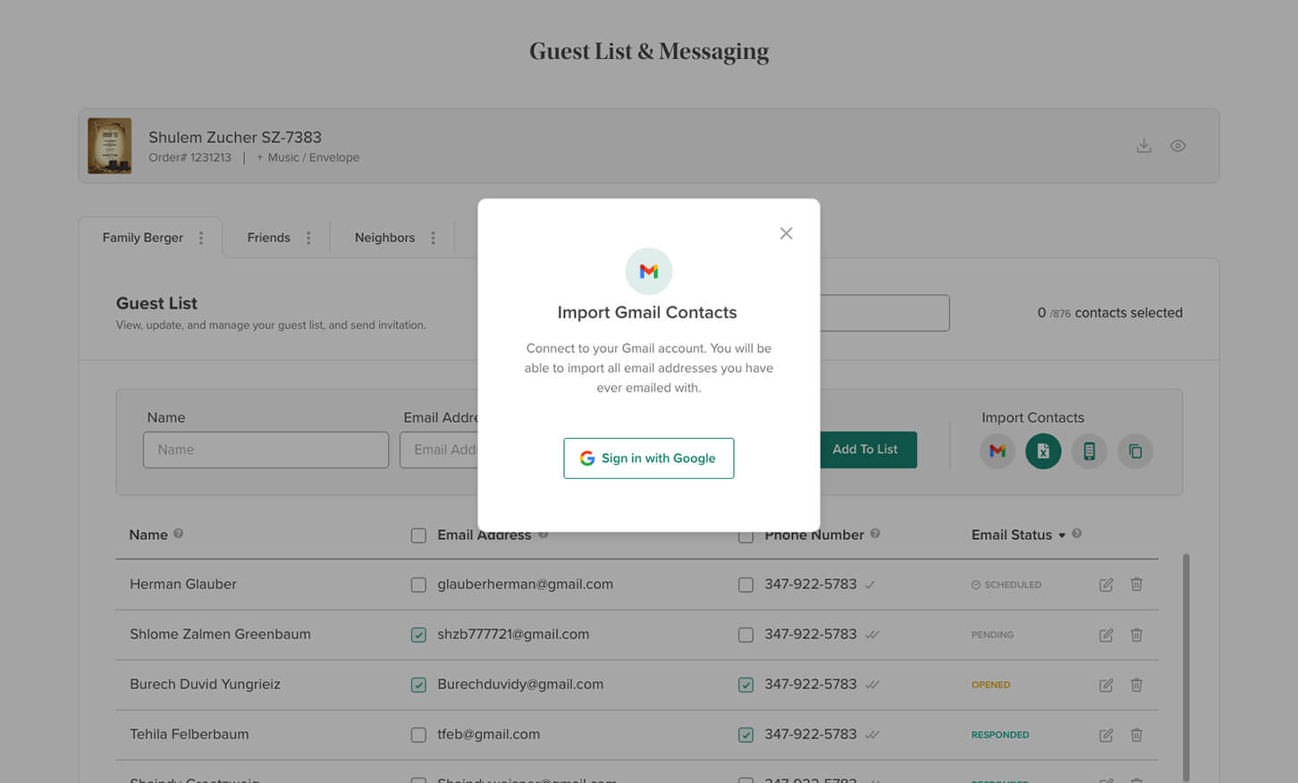Image resolution: width=1298 pixels, height=783 pixels.
Task: Switch to the Family Berger tab
Action: click(143, 238)
